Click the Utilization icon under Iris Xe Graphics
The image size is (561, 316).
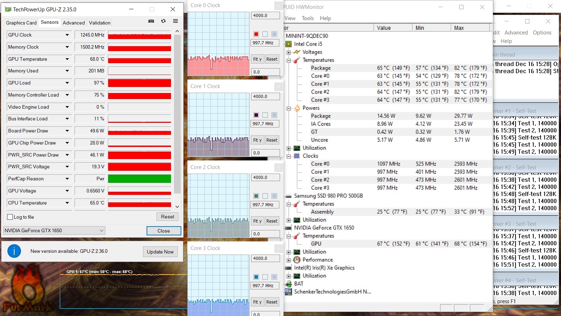tap(297, 276)
